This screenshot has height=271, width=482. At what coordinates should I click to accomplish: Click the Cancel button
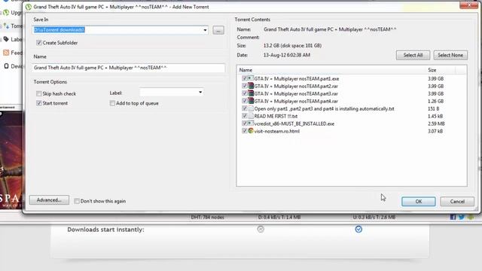coord(457,201)
